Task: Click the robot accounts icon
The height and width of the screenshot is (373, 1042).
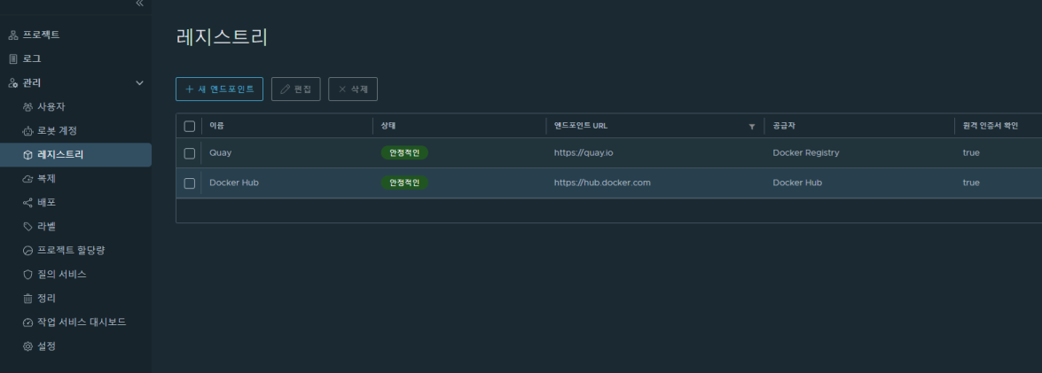Action: click(x=27, y=131)
